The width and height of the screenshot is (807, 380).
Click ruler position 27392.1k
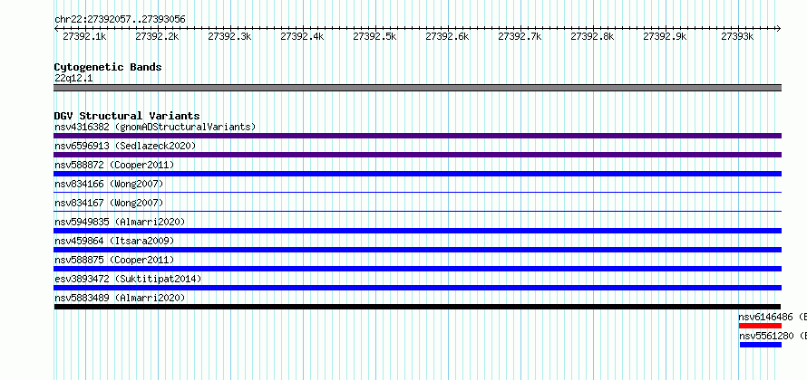(x=84, y=36)
